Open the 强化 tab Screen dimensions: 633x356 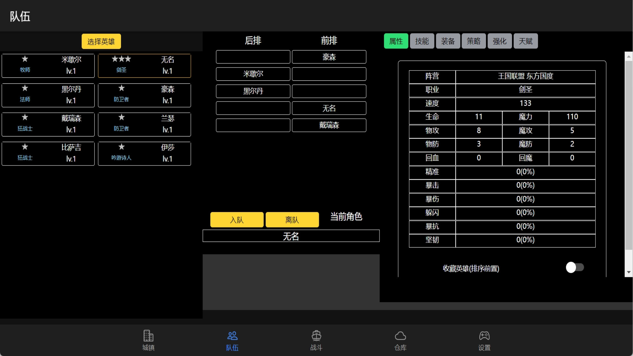pyautogui.click(x=499, y=41)
